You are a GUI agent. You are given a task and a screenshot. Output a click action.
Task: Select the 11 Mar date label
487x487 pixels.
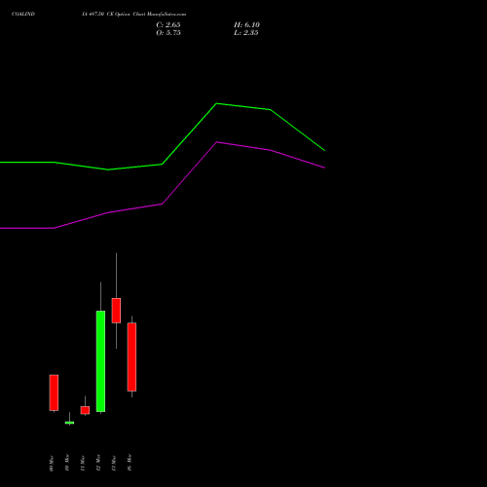pos(83,463)
